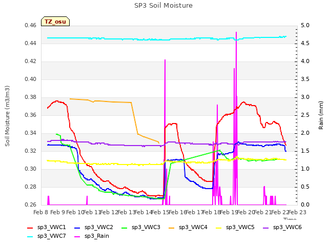The height and width of the screenshot is (246, 328).
Task: Click the Feb 23 x-axis tick label
Action: 297,212
